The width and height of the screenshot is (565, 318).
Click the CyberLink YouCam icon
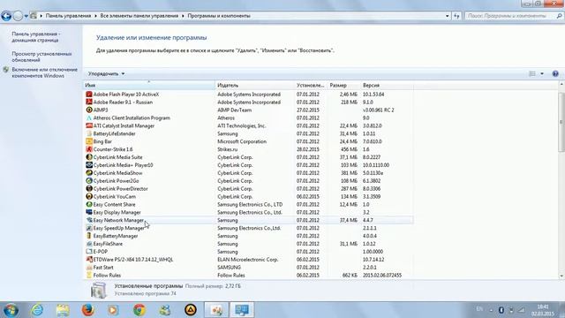pyautogui.click(x=89, y=196)
